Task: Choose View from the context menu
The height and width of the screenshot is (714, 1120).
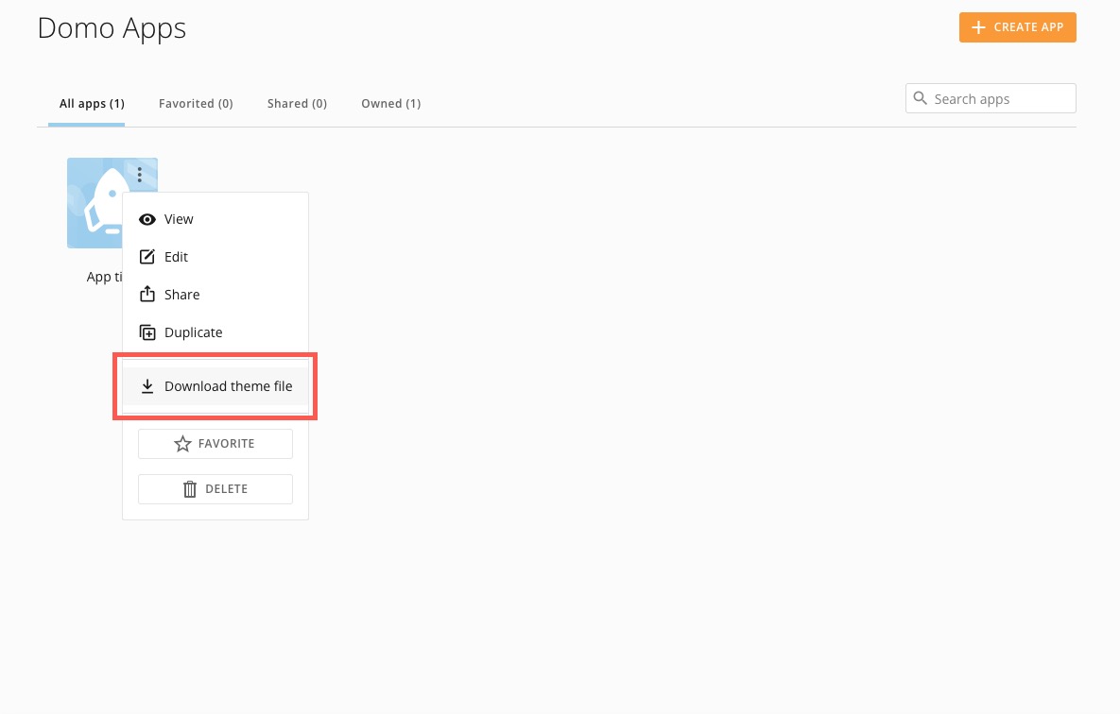Action: 215,219
